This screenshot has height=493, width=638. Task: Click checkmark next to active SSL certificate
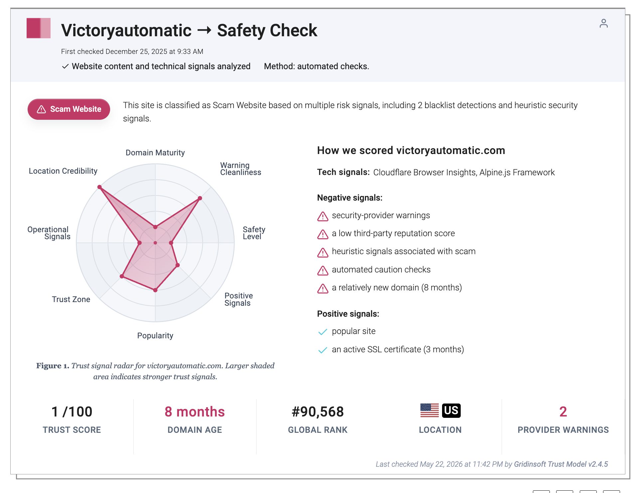(x=323, y=350)
